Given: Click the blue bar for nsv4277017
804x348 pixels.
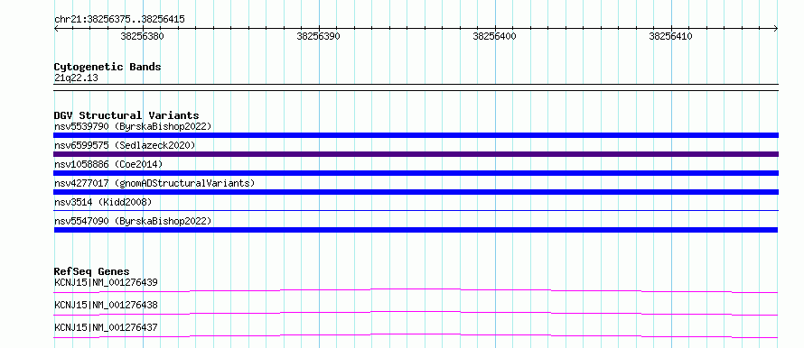Looking at the screenshot, I should click(x=416, y=192).
